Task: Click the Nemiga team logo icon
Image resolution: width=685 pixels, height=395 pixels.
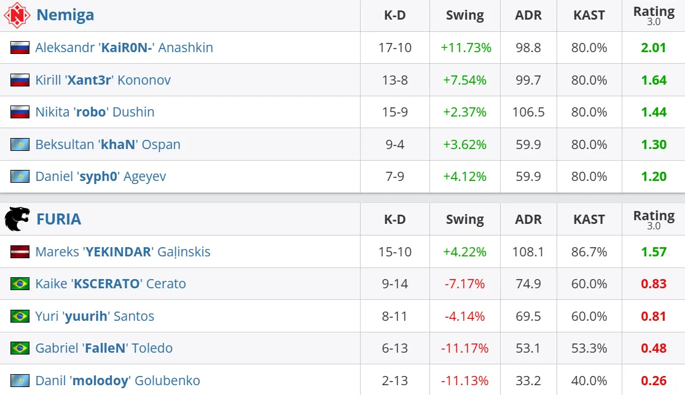Action: [x=17, y=15]
